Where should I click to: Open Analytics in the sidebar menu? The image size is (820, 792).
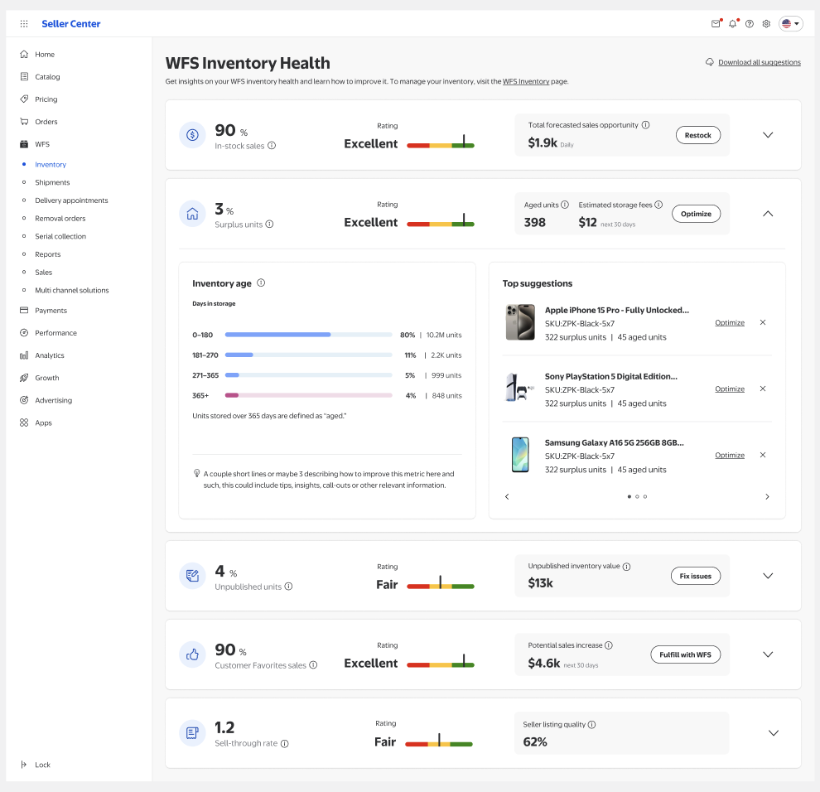coord(50,355)
